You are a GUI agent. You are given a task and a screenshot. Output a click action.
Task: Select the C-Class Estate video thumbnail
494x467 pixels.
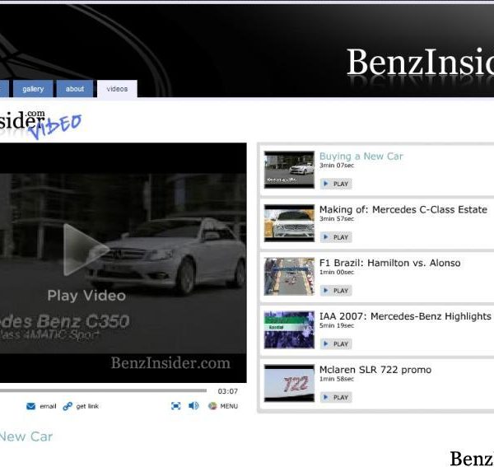point(289,223)
